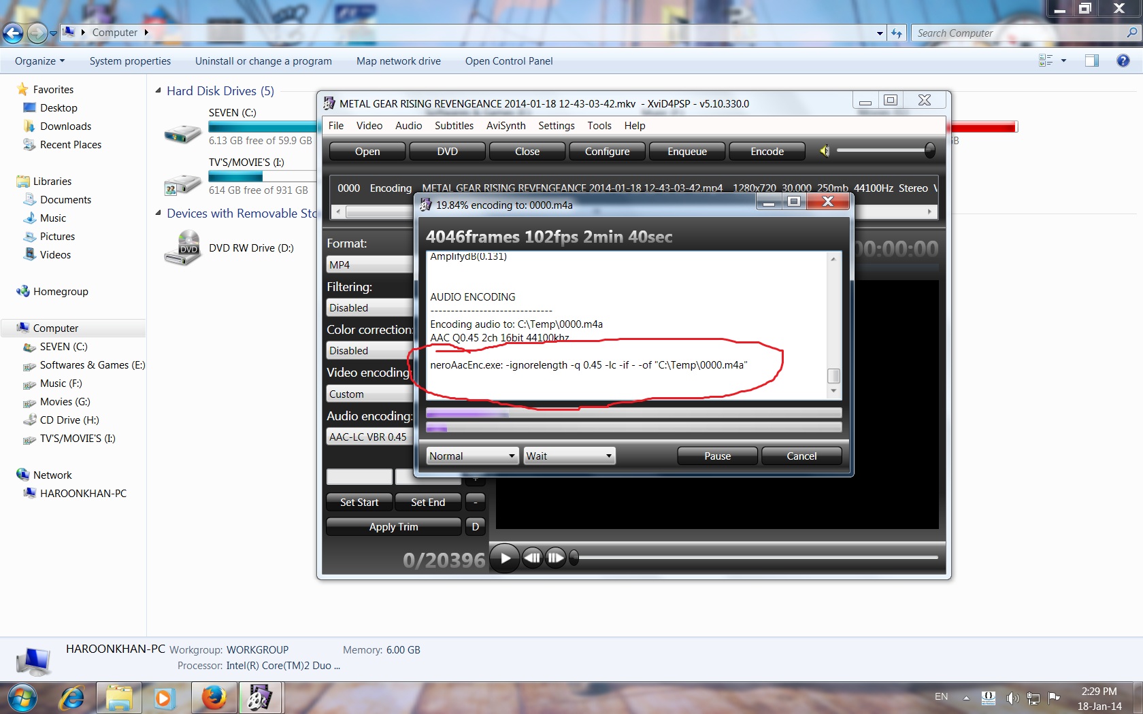The height and width of the screenshot is (714, 1143).
Task: Open Homegroup in the navigation pane
Action: pyautogui.click(x=61, y=291)
